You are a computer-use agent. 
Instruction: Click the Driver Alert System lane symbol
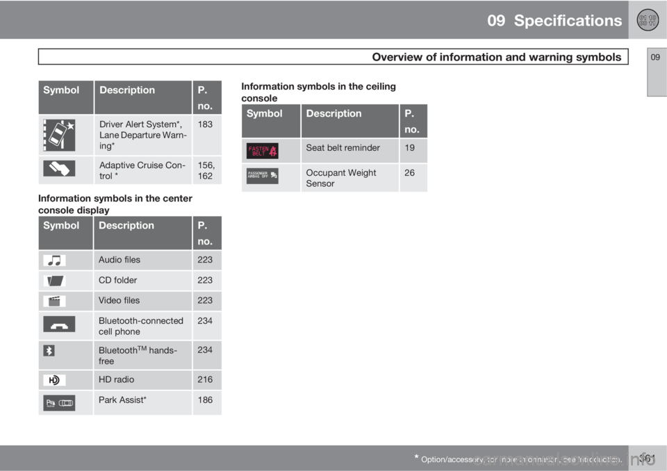[x=59, y=135]
